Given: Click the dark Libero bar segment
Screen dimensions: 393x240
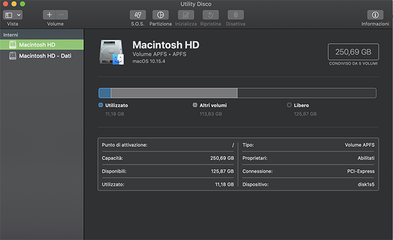Looking at the screenshot, I should coord(307,93).
